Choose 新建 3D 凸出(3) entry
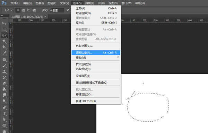This screenshot has height=133, width=208. pyautogui.click(x=96, y=101)
